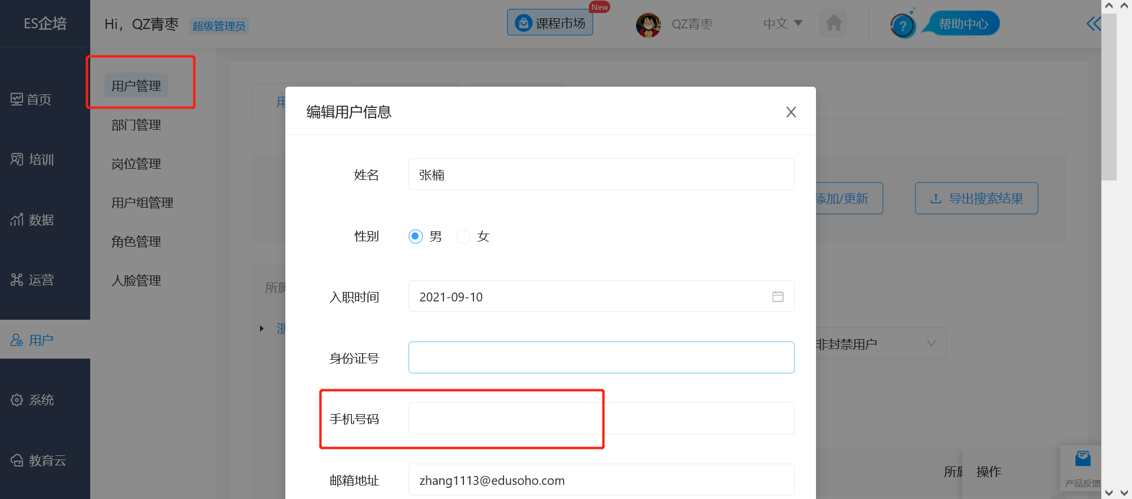Close the 编辑用户信息 dialog

791,112
